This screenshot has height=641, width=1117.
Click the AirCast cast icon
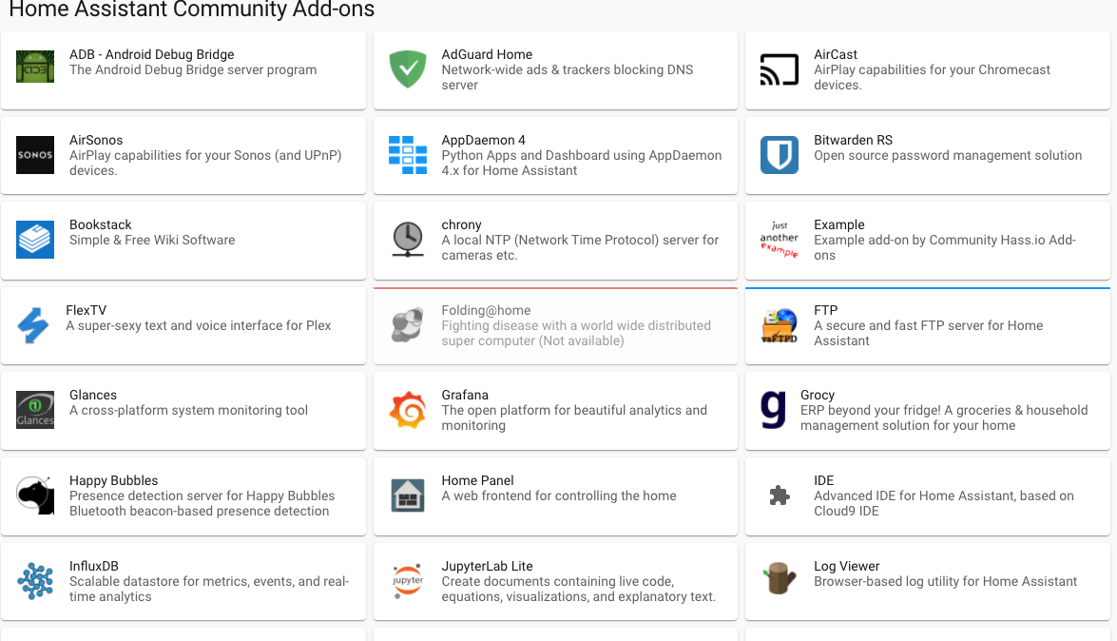coord(780,69)
